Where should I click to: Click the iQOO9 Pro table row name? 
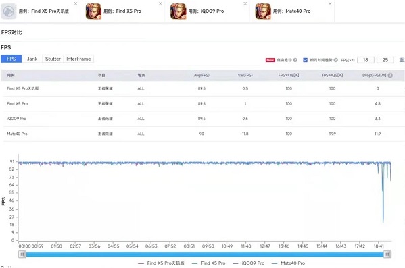pyautogui.click(x=16, y=119)
